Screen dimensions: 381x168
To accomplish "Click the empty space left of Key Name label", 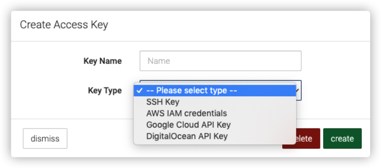I will [46, 61].
